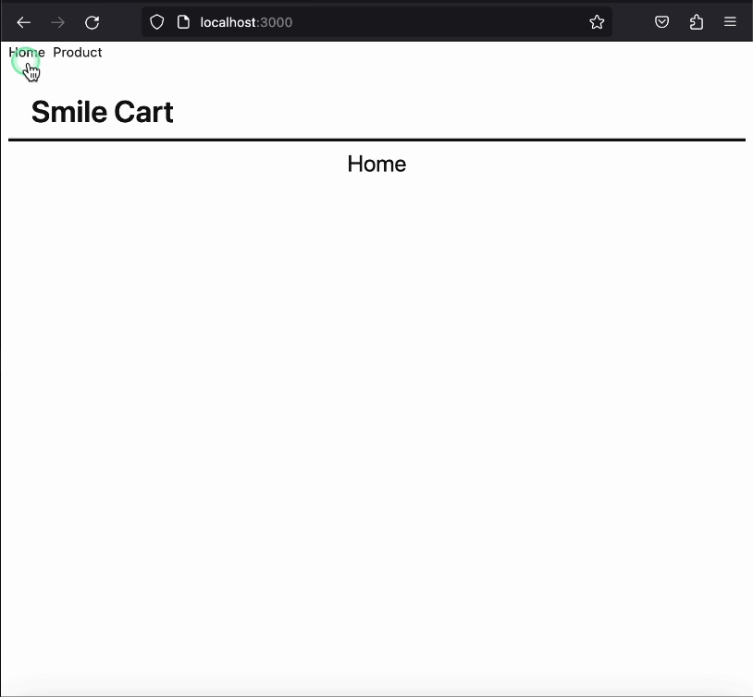Bookmark this page with the star icon
Viewport: 753px width, 697px height.
coord(597,22)
